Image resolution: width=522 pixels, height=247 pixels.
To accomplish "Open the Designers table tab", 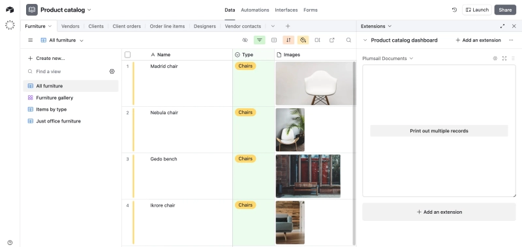I will pos(205,26).
